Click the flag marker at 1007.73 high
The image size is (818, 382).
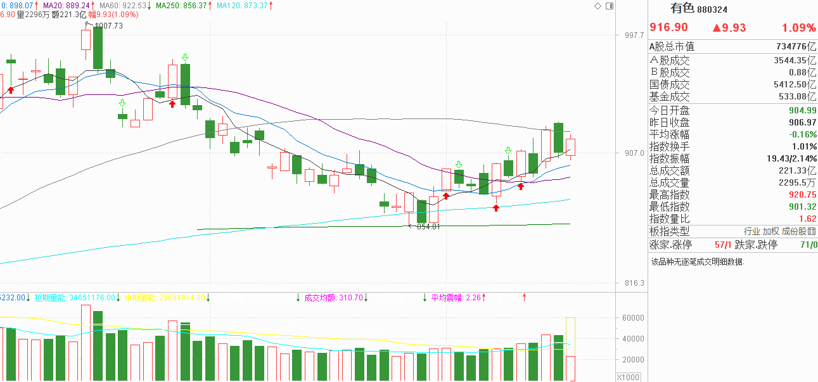click(x=89, y=25)
